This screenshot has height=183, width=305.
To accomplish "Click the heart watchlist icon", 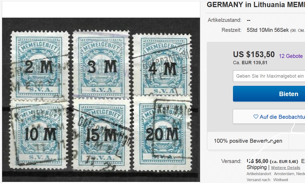I will 256,117.
